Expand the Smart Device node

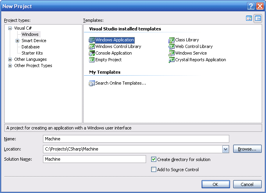pos(17,41)
